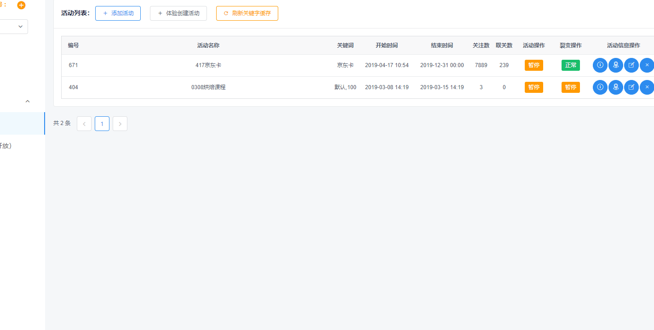Viewport: 654px width, 330px height.
Task: Go to previous page of results
Action: point(84,124)
